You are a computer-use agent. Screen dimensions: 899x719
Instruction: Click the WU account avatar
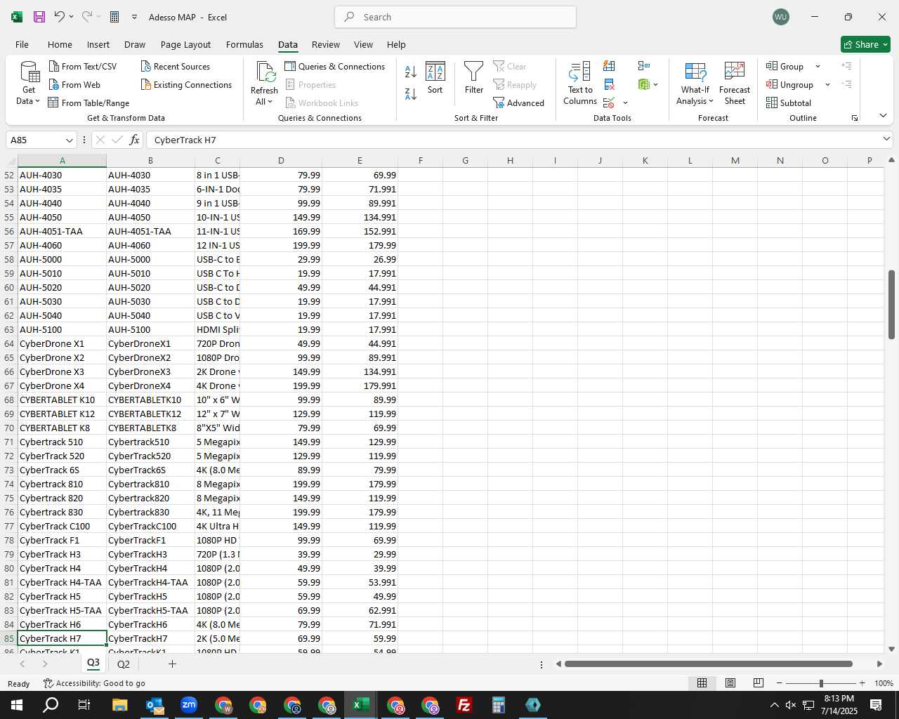click(780, 17)
